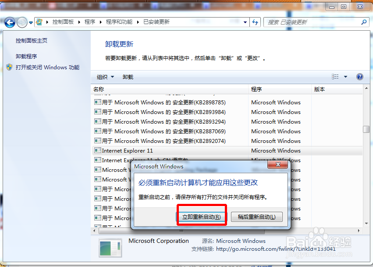373x267 pixels.
Task: Select update KB2893984 row
Action: pyautogui.click(x=227, y=112)
